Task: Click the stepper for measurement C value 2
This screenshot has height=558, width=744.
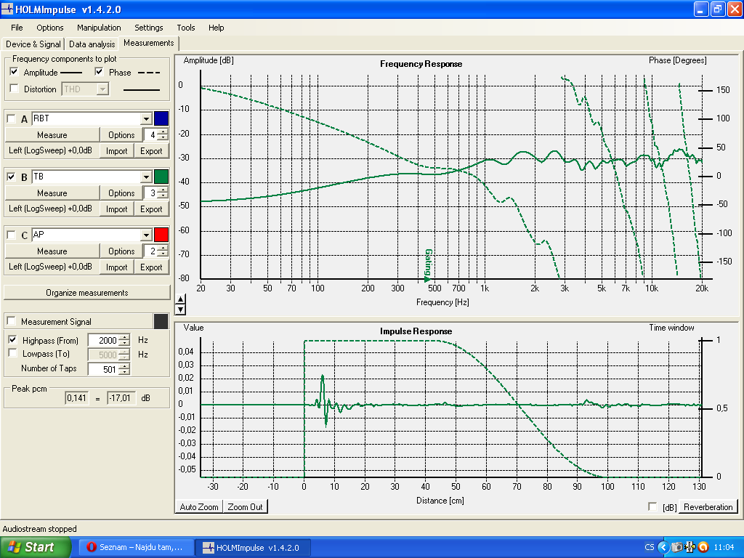Action: [163, 251]
